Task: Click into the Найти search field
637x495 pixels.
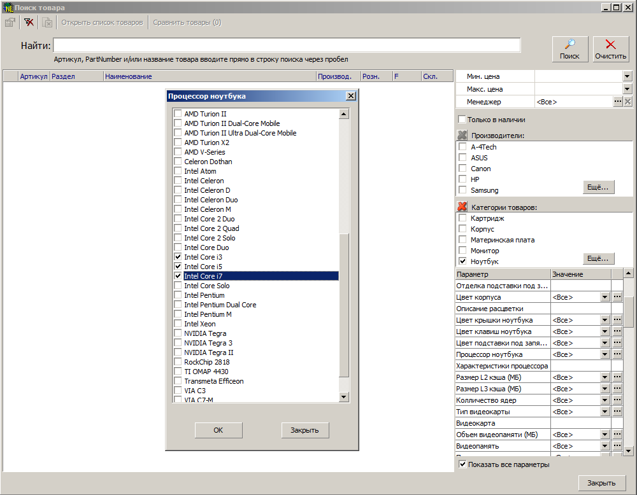Action: (x=287, y=45)
